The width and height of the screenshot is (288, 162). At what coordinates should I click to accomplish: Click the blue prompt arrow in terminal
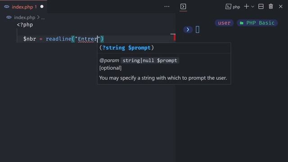pos(188,30)
